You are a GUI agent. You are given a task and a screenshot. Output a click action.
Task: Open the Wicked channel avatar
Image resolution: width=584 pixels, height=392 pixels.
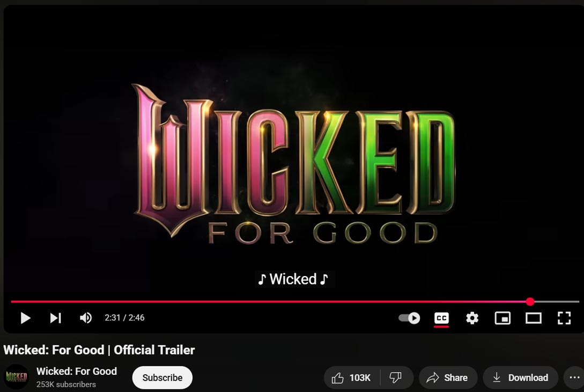16,377
